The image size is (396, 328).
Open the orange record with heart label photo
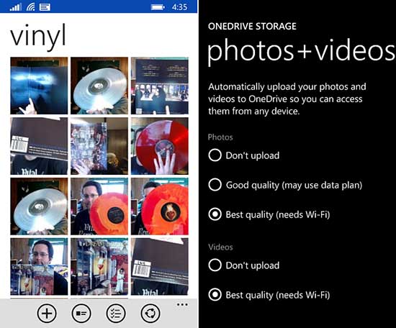(x=160, y=206)
